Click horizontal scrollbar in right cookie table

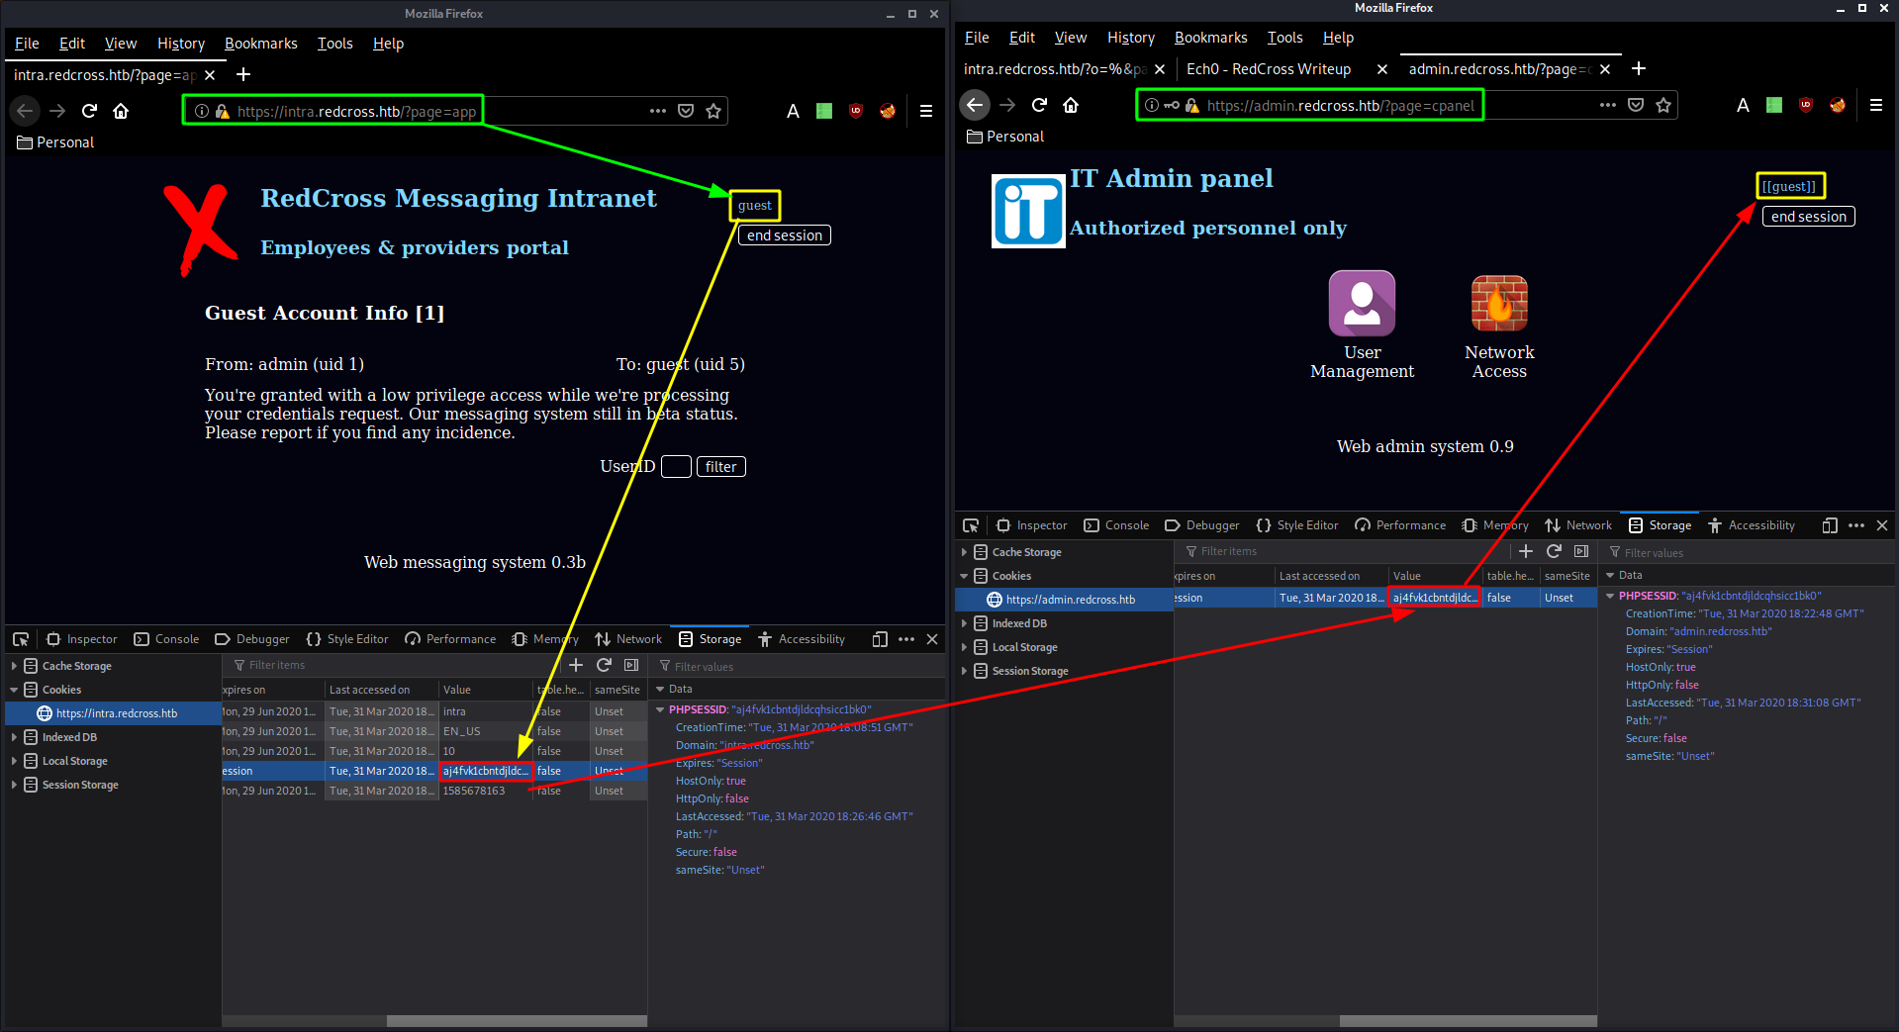[1469, 1020]
